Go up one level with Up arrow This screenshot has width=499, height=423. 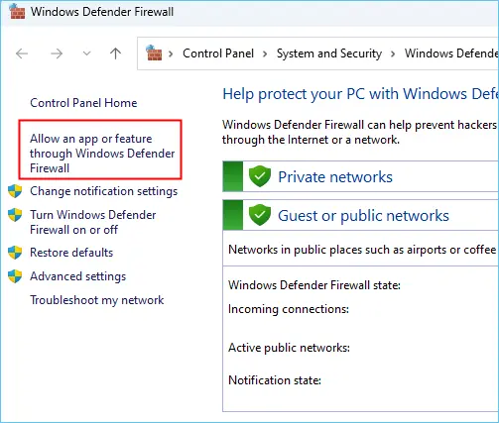(115, 53)
